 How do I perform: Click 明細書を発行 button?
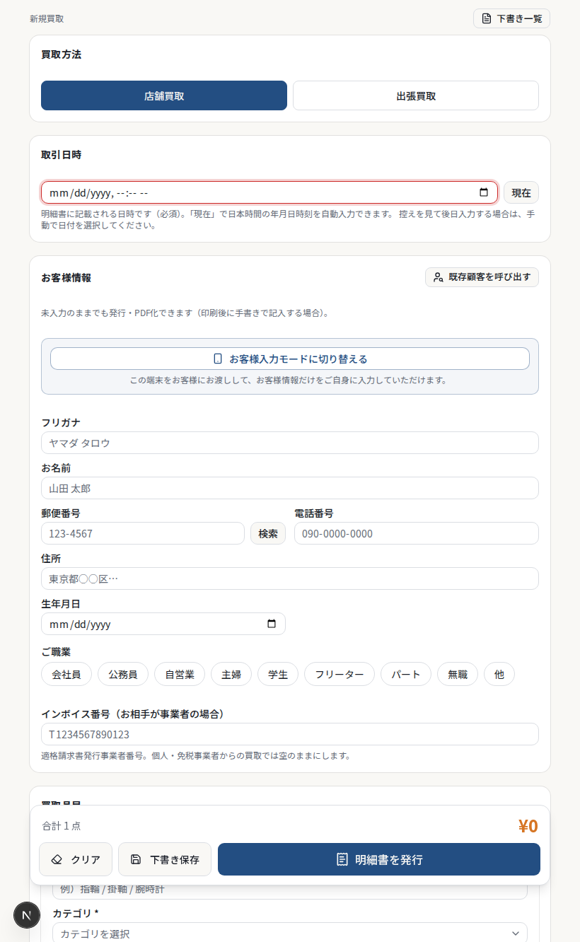pyautogui.click(x=379, y=859)
